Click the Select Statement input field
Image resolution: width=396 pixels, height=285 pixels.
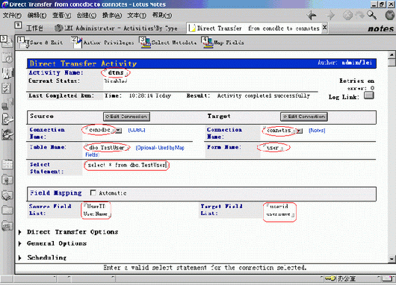[126, 165]
